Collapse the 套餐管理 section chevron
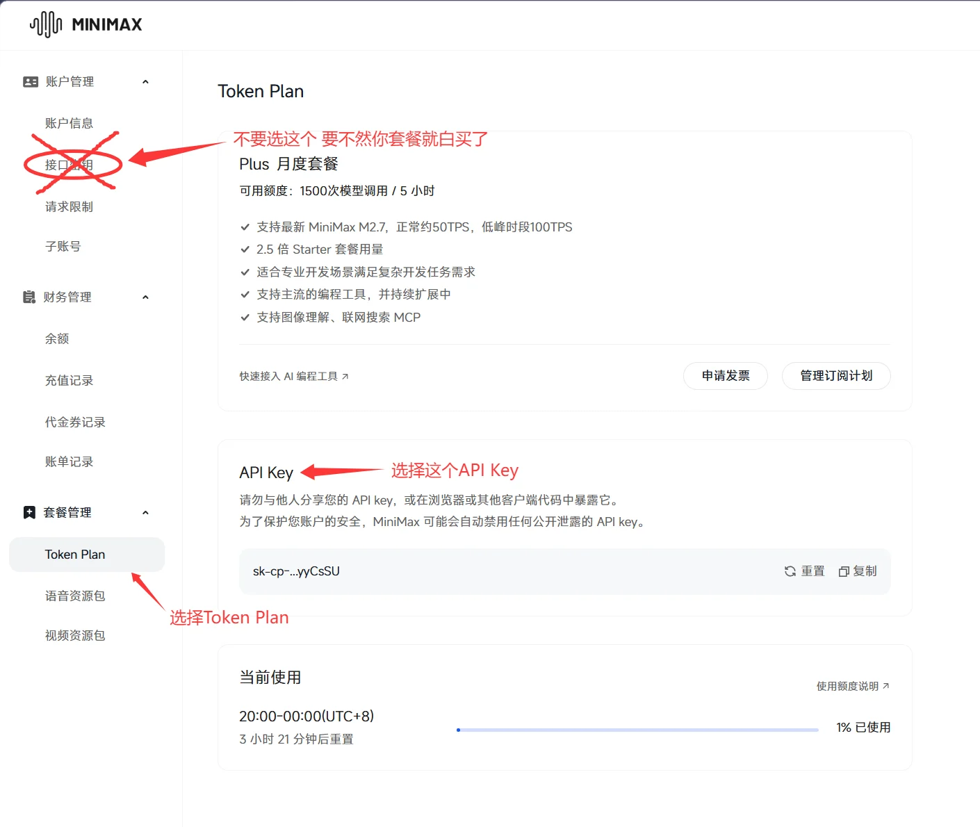Screen dimensions: 980x827 (145, 513)
